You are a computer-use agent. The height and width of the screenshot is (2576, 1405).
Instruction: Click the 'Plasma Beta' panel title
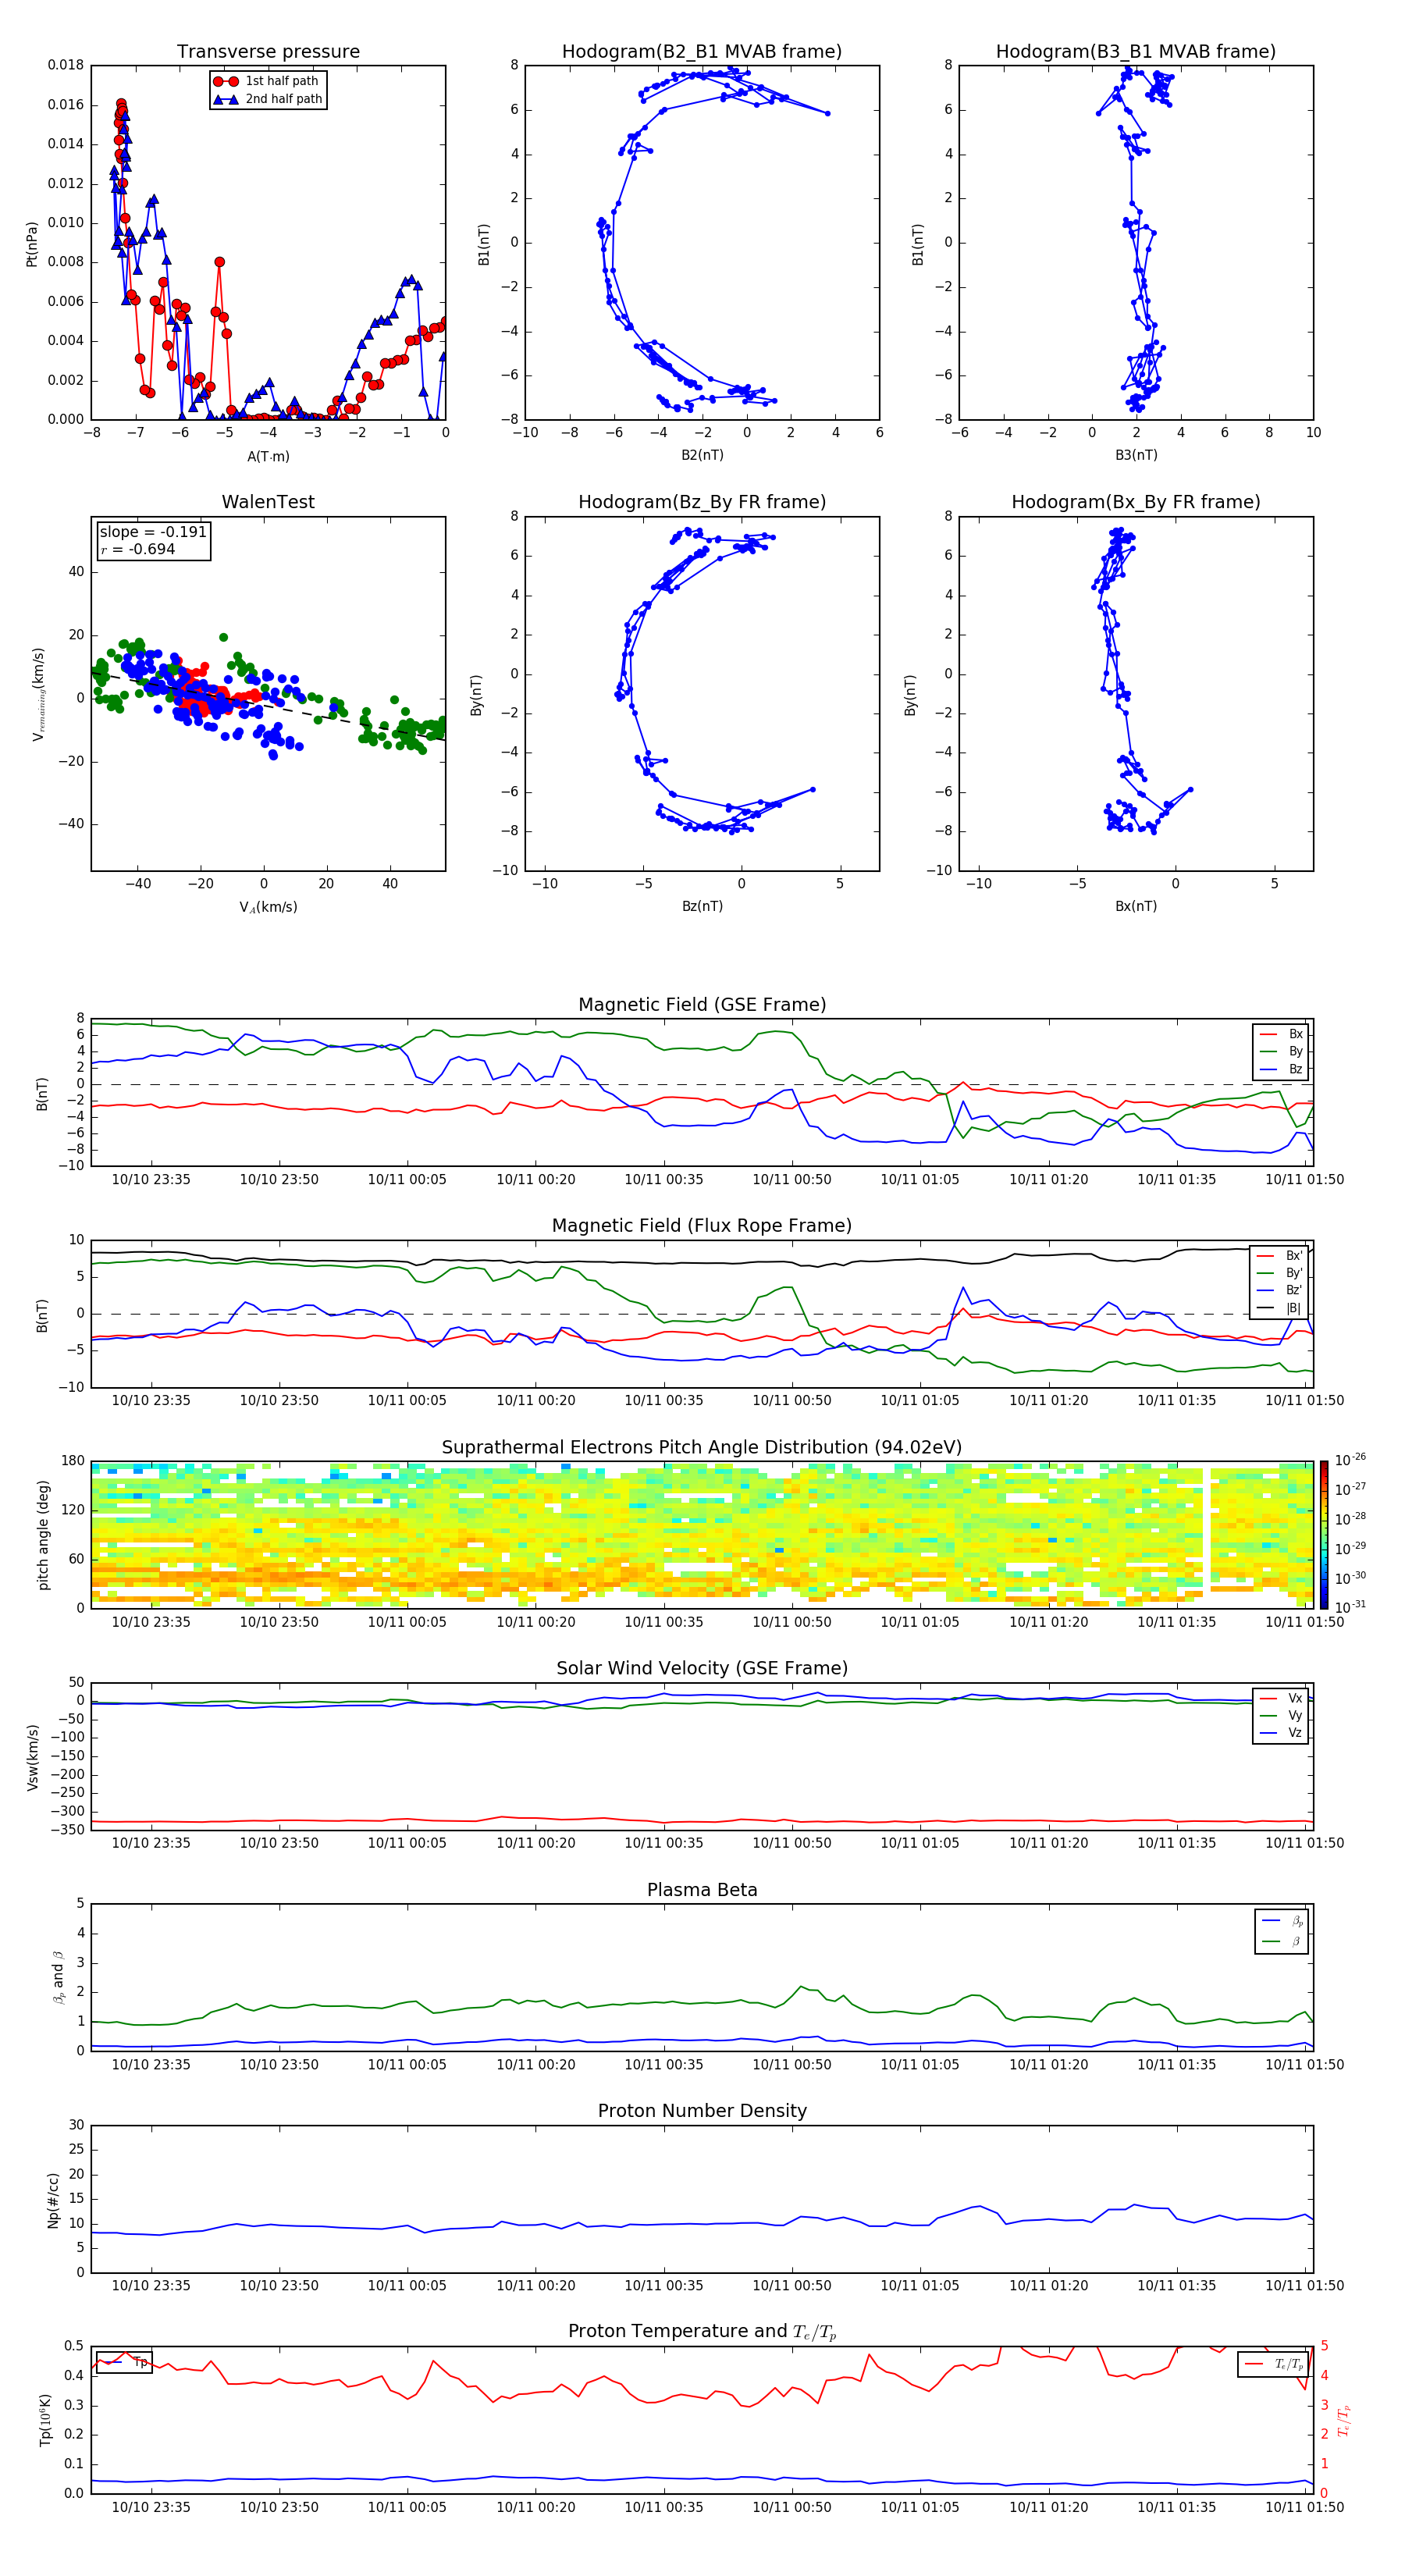pyautogui.click(x=702, y=1890)
